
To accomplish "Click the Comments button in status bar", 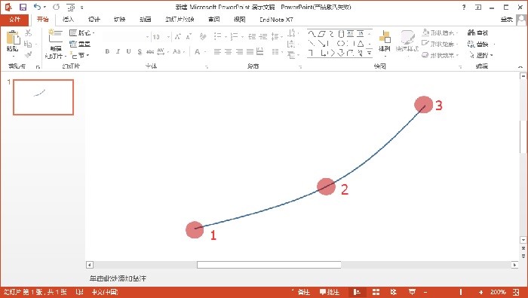I will coord(329,292).
